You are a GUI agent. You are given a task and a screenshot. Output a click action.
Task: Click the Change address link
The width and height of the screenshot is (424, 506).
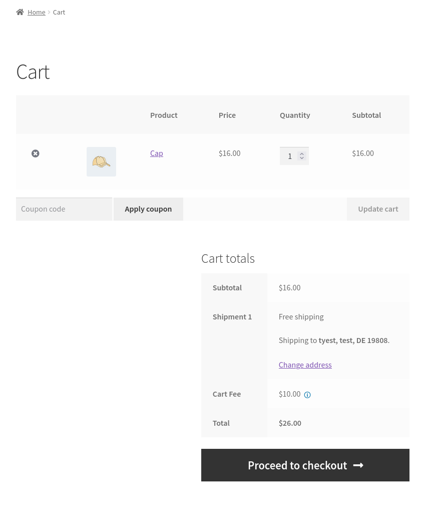(x=305, y=365)
